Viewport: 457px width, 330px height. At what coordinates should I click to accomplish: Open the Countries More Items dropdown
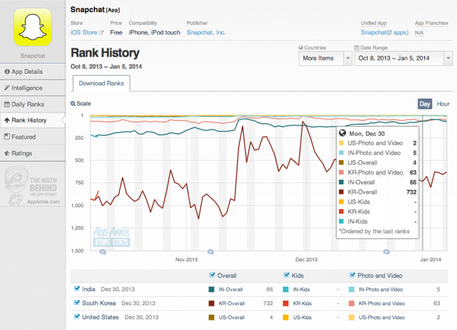[326, 58]
